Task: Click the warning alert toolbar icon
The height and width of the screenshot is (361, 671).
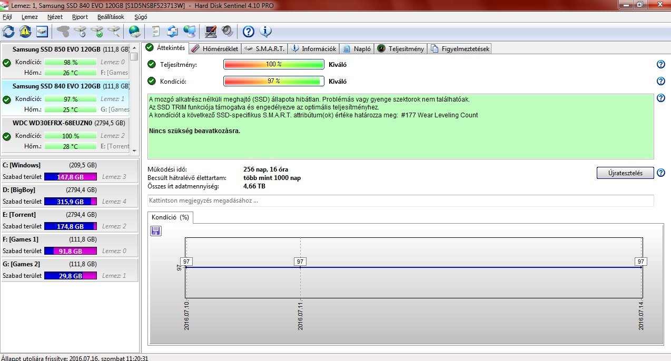Action: click(25, 31)
